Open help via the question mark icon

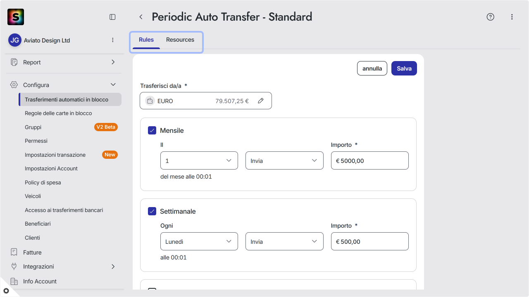coord(491,17)
